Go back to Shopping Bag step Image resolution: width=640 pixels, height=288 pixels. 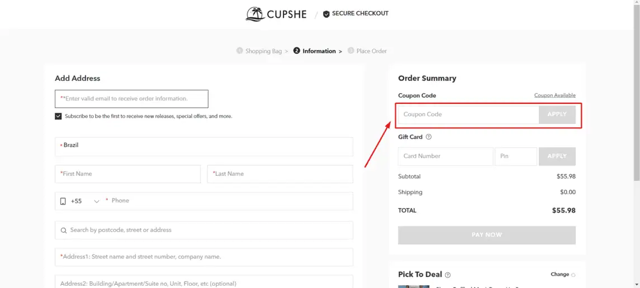263,51
